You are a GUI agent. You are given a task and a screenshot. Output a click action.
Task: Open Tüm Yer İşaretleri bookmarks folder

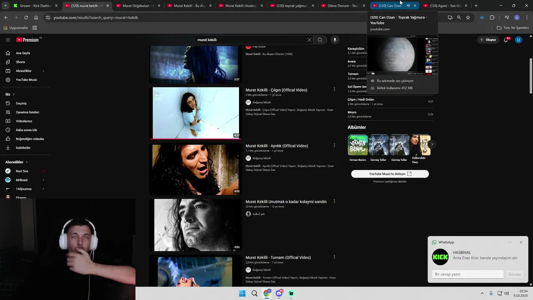(513, 28)
